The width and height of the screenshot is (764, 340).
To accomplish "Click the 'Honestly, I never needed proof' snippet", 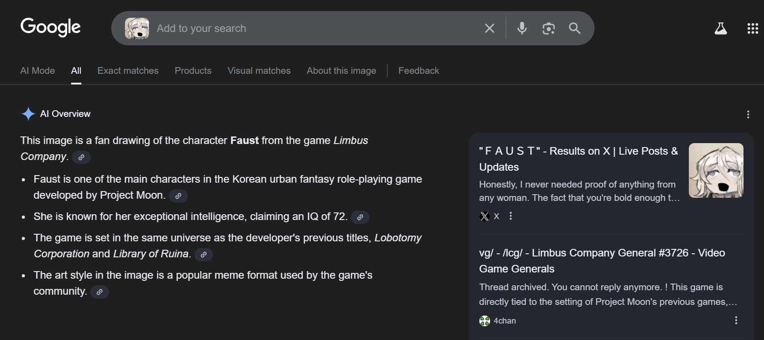I will click(579, 191).
